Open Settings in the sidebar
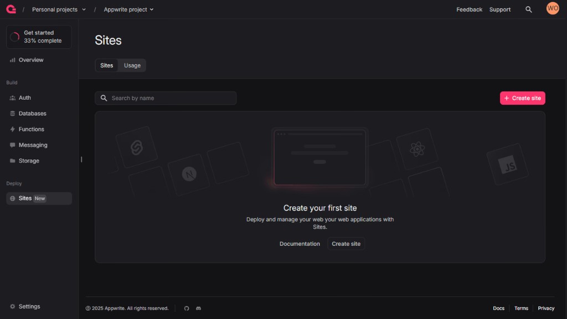Viewport: 567px width, 319px height. point(39,306)
